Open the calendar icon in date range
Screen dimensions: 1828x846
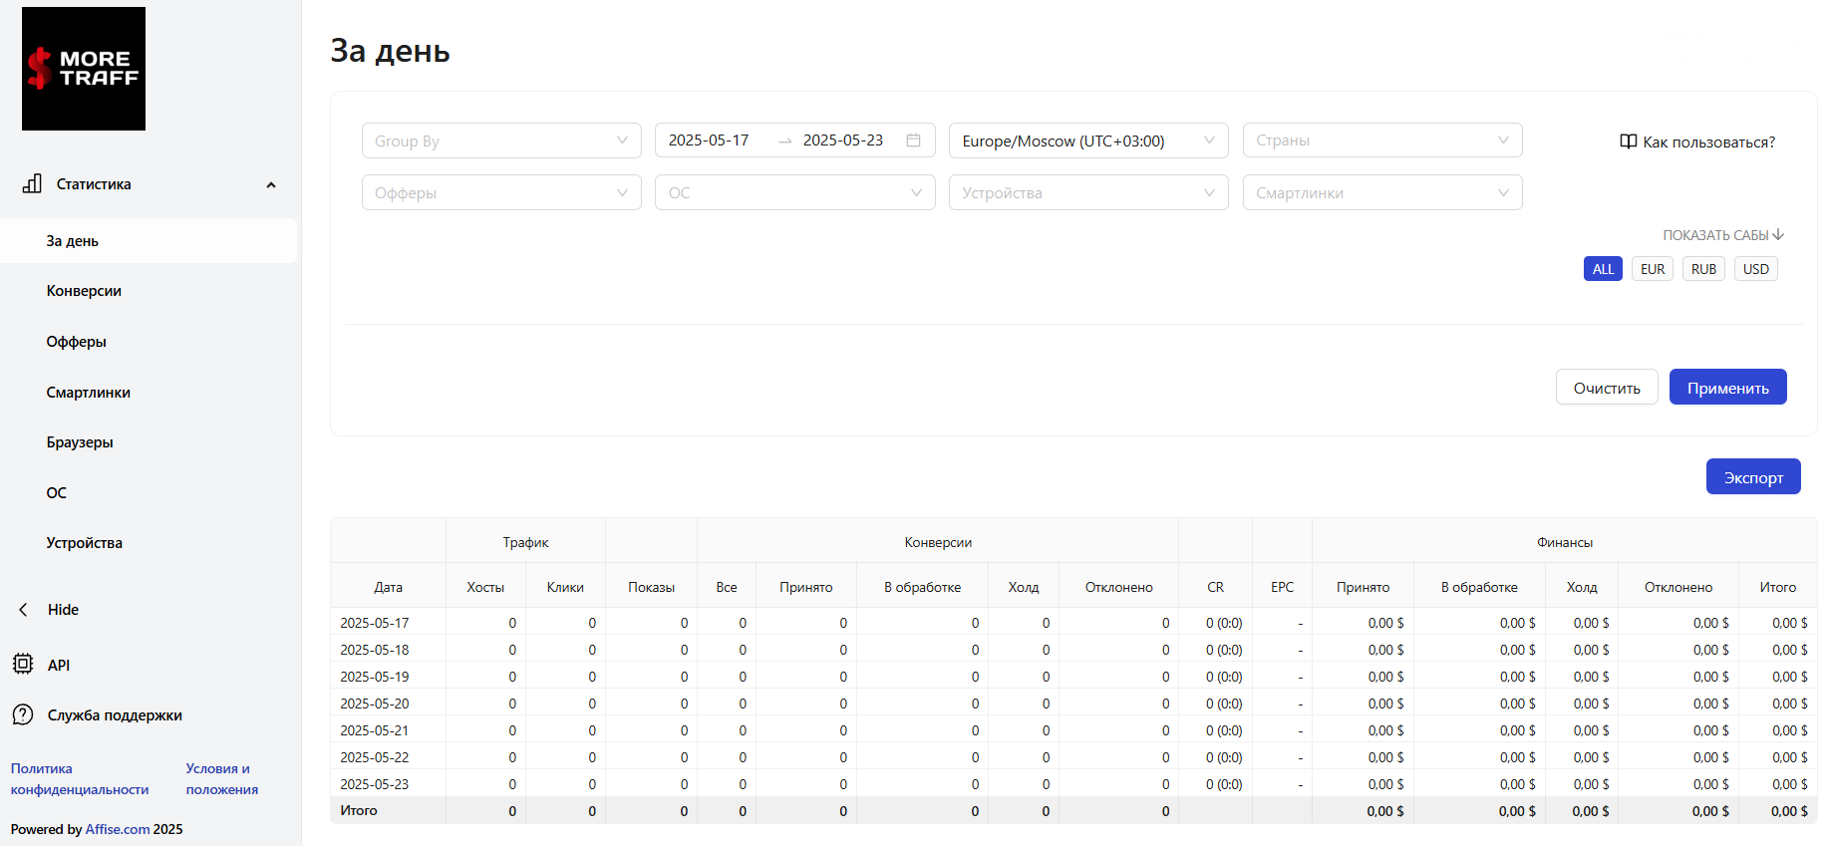coord(913,141)
